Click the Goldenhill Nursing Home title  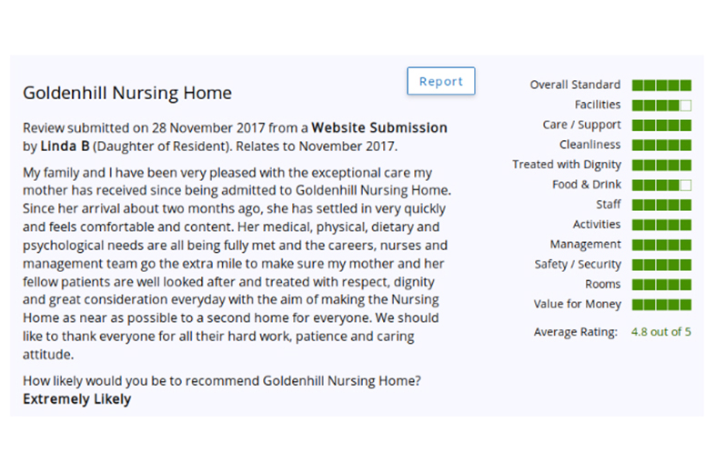127,93
